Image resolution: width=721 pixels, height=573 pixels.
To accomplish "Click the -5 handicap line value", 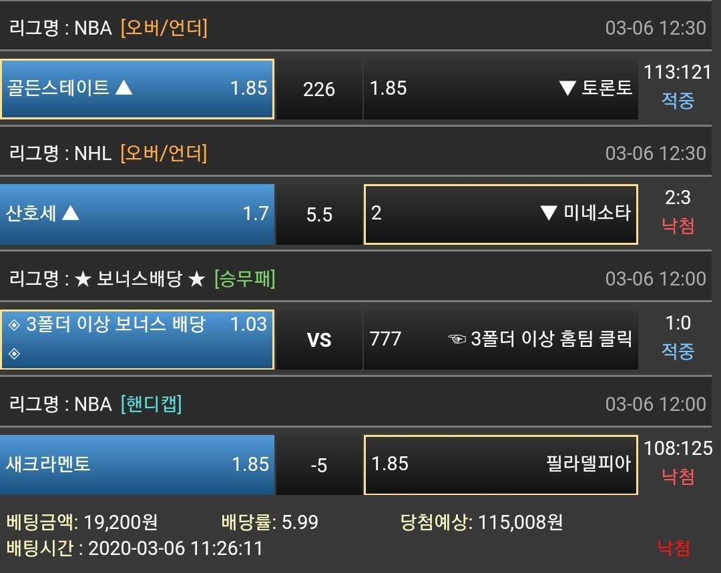I will pos(319,466).
